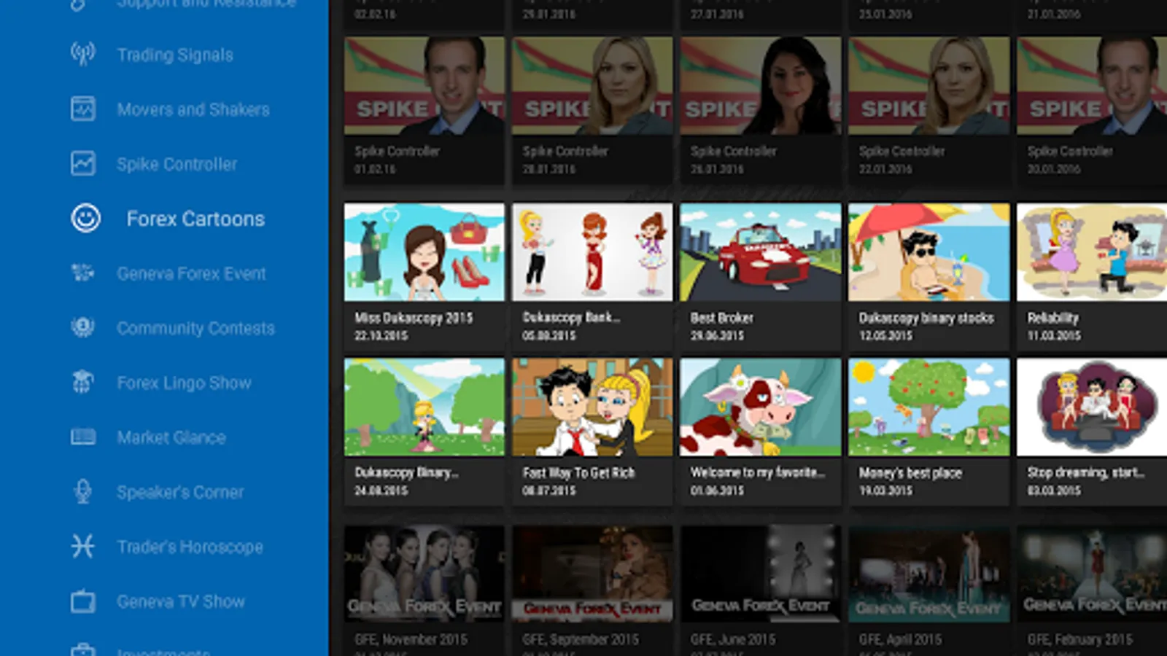The image size is (1167, 656).
Task: Click the Spike Controller graph icon
Action: (x=83, y=163)
